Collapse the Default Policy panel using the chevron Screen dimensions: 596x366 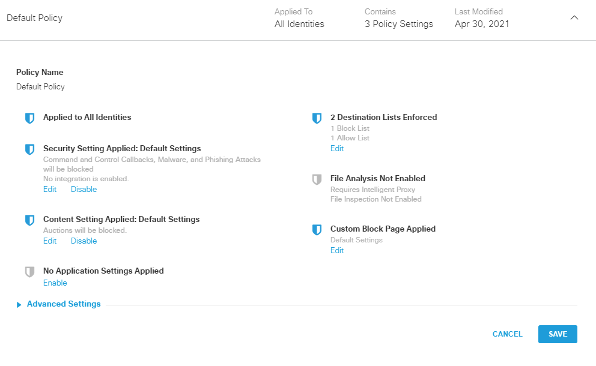pyautogui.click(x=574, y=18)
